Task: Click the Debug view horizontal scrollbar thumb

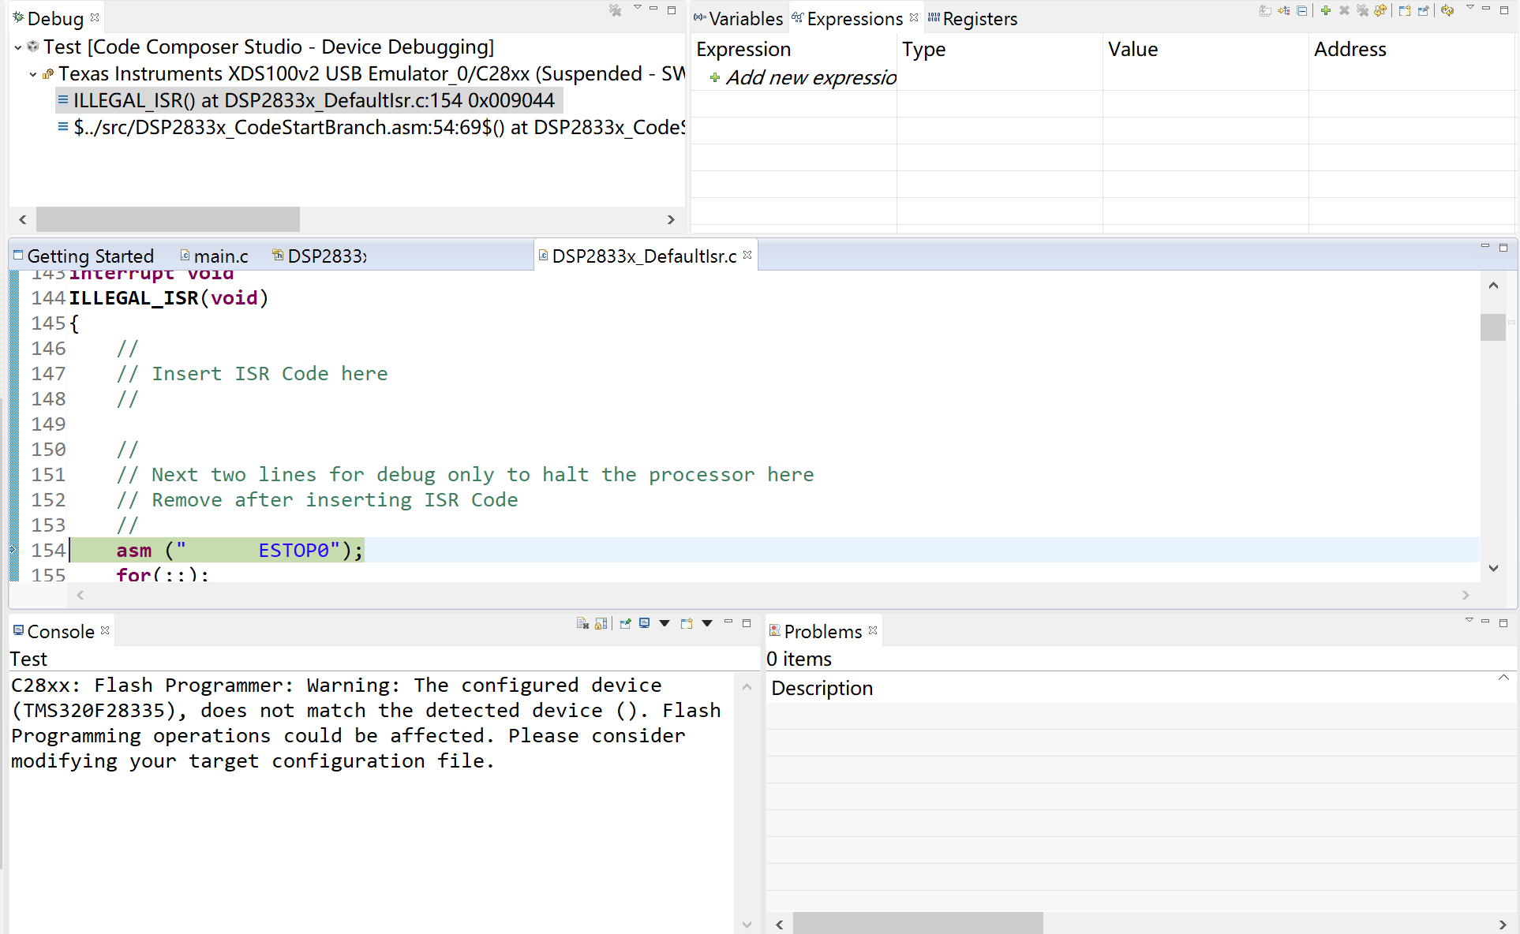Action: [167, 219]
